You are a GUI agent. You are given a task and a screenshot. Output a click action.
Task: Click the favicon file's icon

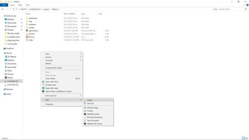(x=27, y=37)
